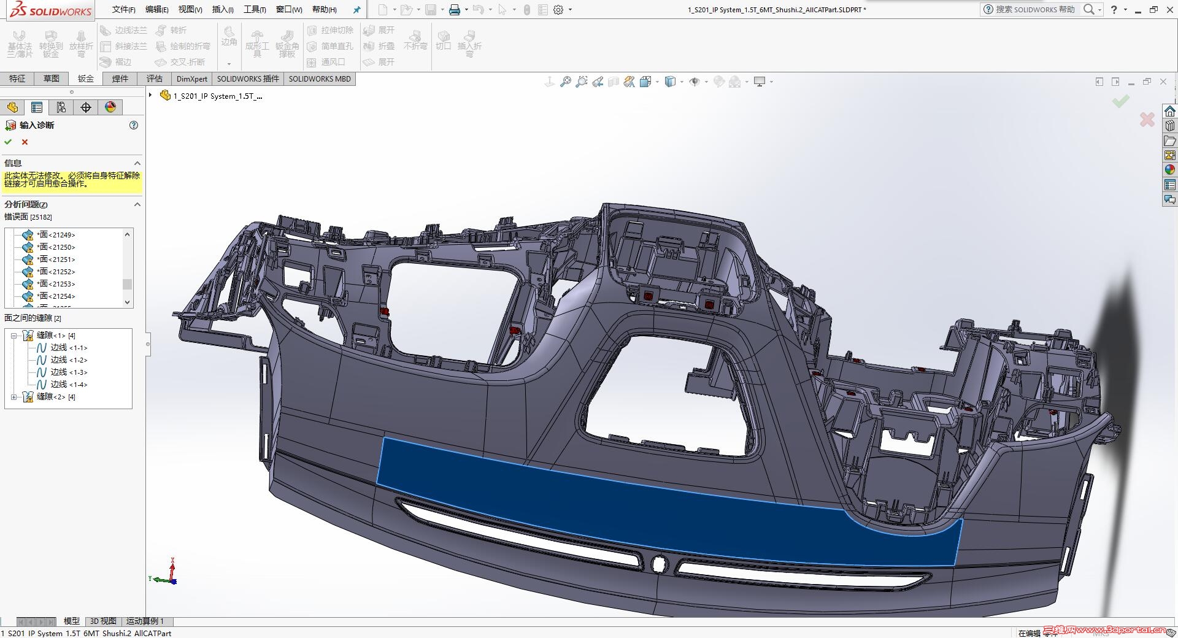Switch to the PropertyManager tab icon
Image resolution: width=1178 pixels, height=638 pixels.
tap(37, 107)
